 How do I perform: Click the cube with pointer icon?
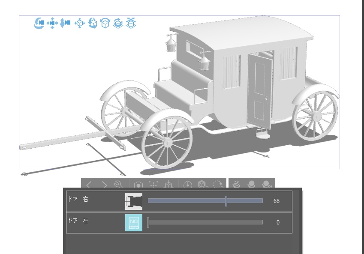[202, 184]
